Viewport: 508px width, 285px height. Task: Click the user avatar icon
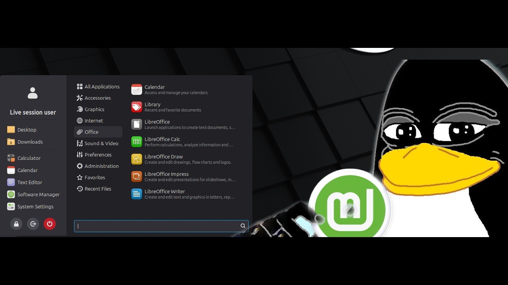(33, 93)
